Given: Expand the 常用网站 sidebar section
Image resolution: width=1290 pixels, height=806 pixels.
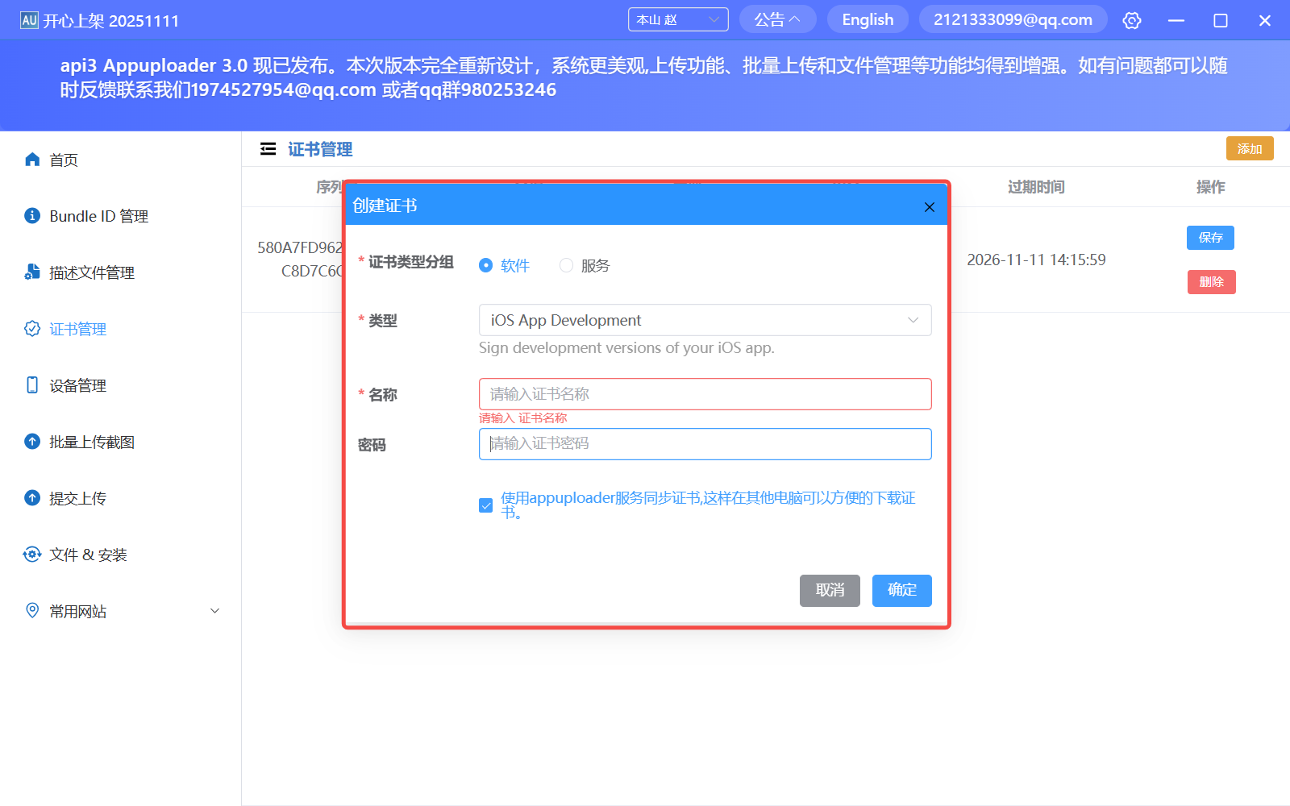Looking at the screenshot, I should pos(214,610).
